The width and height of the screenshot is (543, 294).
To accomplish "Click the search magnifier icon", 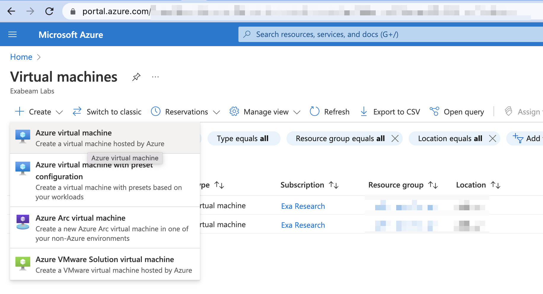I will [x=247, y=34].
